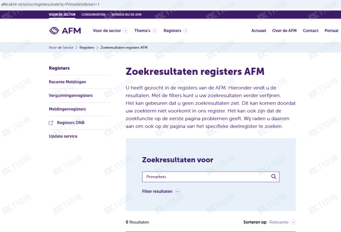
Task: Open Meldingenregisters in sidebar
Action: click(67, 109)
